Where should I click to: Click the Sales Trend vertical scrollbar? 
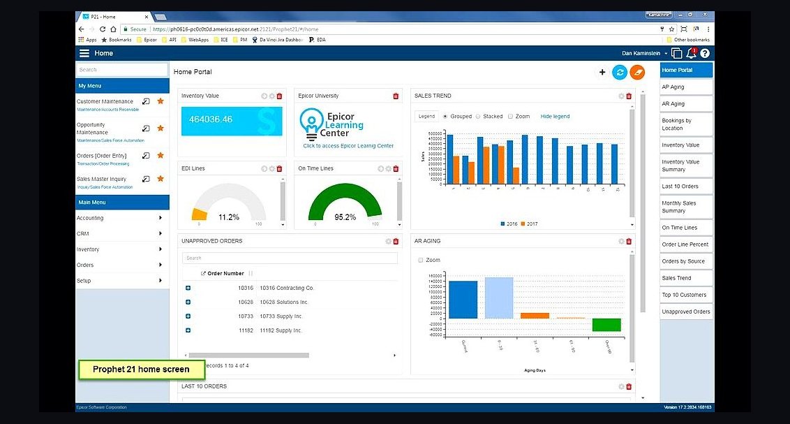(x=632, y=163)
